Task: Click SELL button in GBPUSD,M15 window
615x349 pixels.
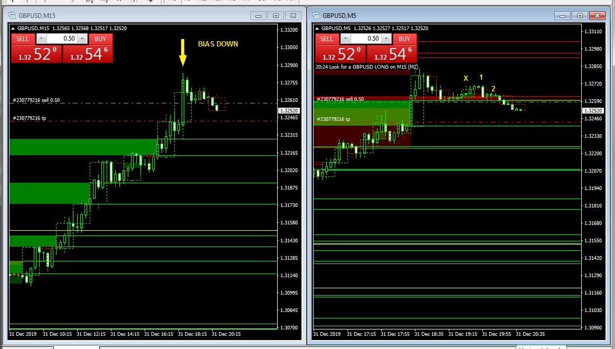Action: (x=23, y=39)
